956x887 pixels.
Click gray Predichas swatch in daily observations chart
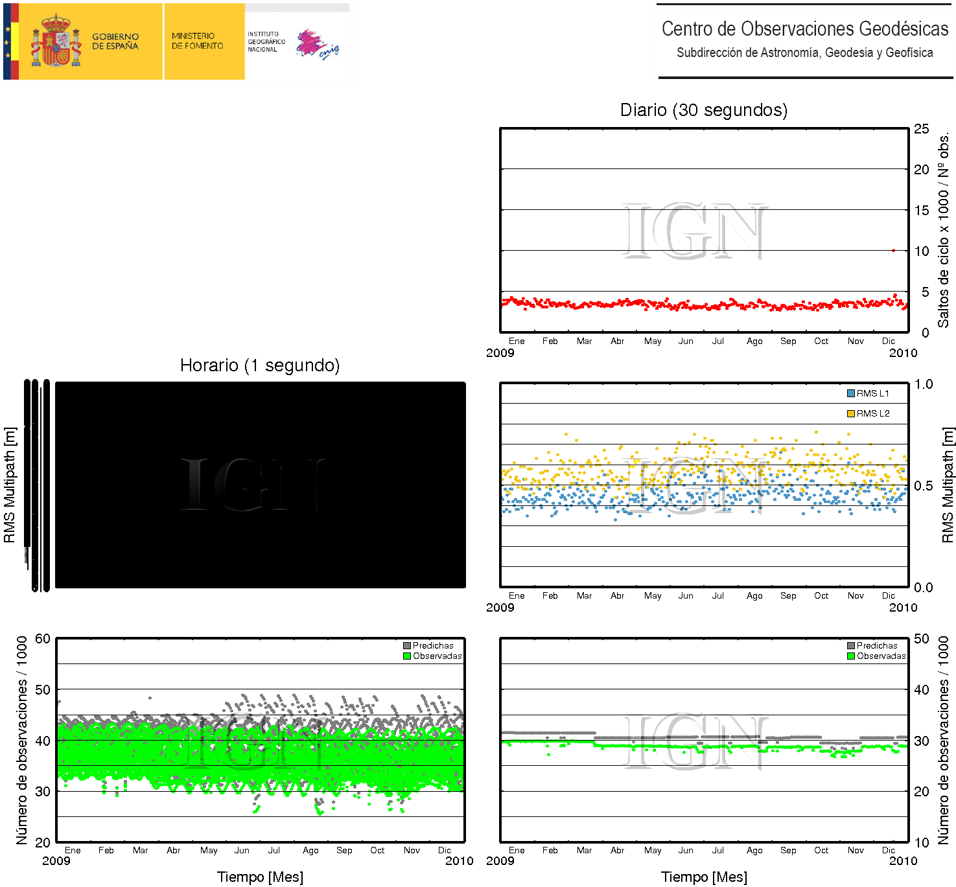tap(851, 645)
